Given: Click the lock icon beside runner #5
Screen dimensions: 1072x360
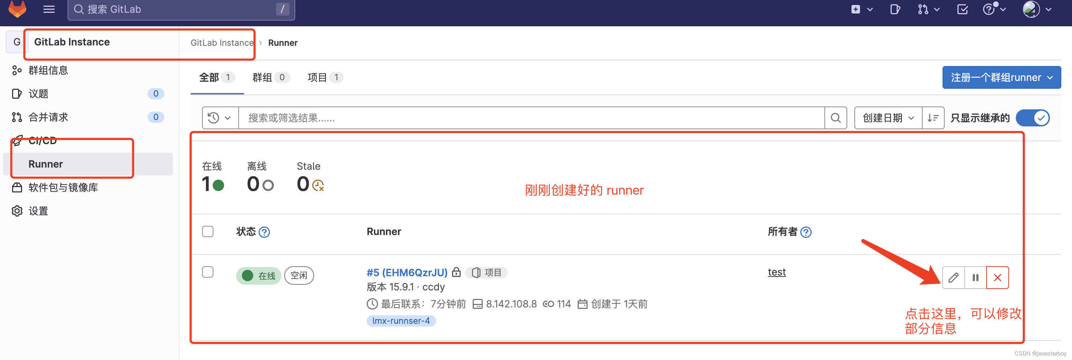Looking at the screenshot, I should click(x=457, y=272).
